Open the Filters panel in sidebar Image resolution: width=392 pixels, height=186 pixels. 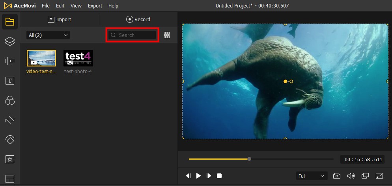tap(9, 101)
